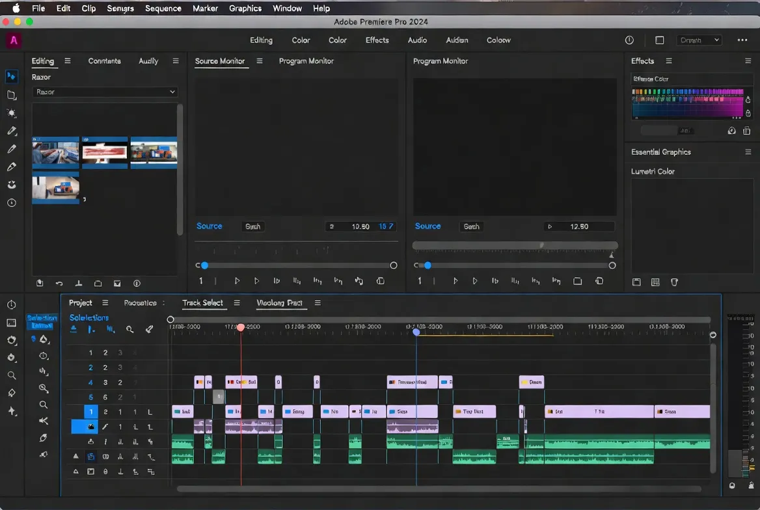Click the sparkle star tool at bottom of left toolbar
This screenshot has height=510, width=760.
(x=12, y=411)
